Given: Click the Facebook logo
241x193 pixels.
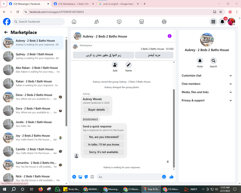Looking at the screenshot, I should click(7, 22).
